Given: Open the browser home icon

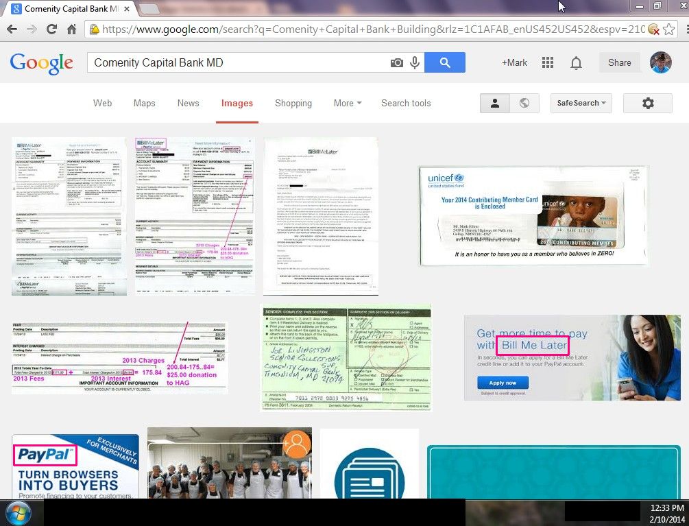Looking at the screenshot, I should point(71,29).
